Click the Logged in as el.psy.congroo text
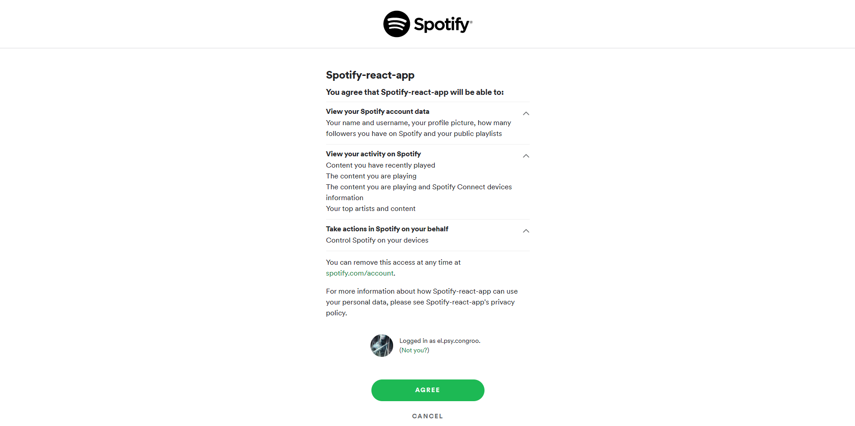 pos(439,340)
